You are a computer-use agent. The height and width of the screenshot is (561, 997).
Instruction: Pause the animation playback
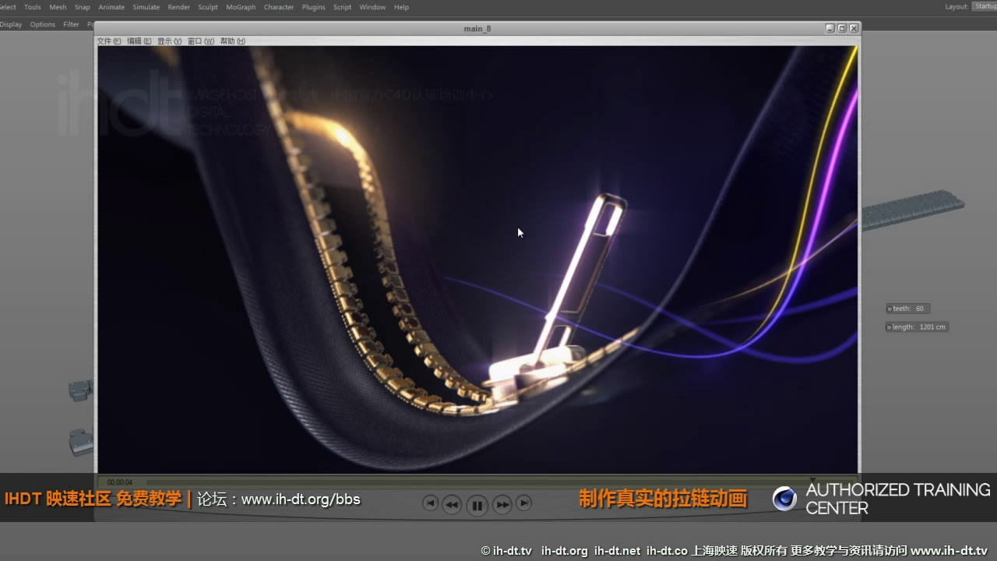coord(477,505)
